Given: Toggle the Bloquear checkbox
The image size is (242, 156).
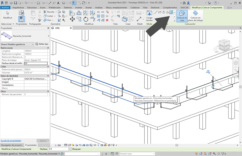Looking at the screenshot, I should point(71,149).
